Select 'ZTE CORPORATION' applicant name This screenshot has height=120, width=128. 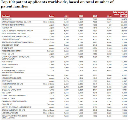10,65
